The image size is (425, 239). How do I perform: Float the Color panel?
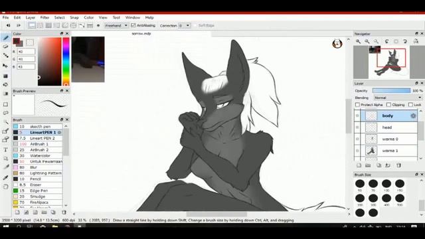click(62, 34)
